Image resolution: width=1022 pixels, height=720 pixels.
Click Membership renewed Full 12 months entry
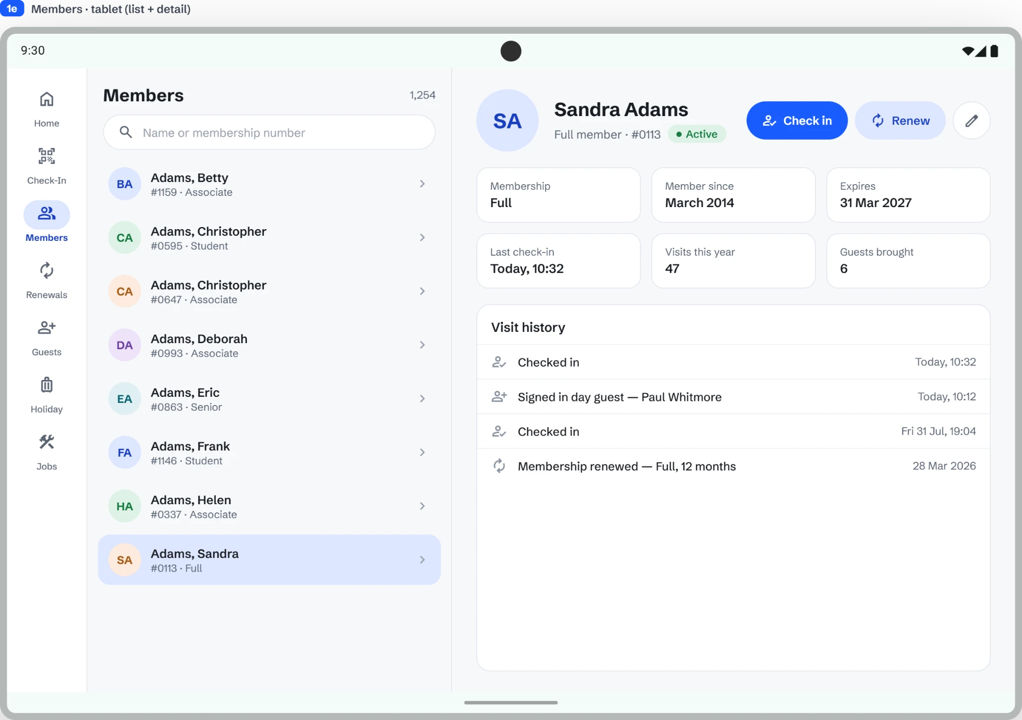click(x=733, y=466)
